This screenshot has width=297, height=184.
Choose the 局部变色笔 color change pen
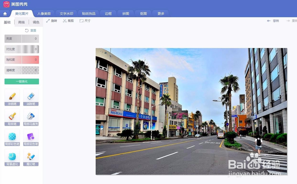pos(31,137)
